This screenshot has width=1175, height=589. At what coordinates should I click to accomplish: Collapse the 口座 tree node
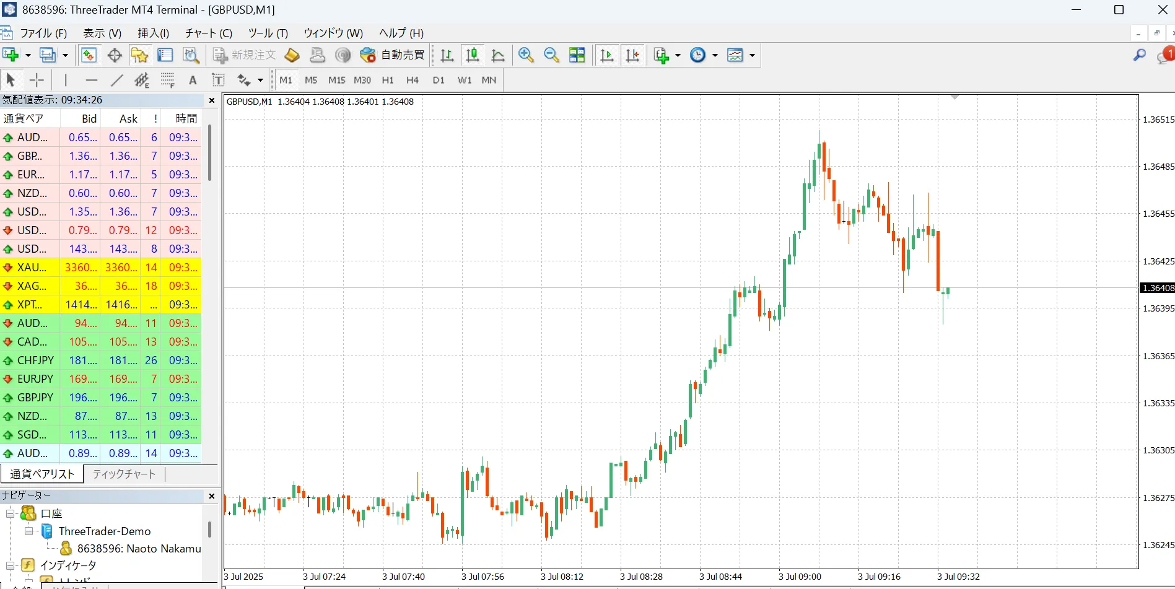tap(10, 513)
